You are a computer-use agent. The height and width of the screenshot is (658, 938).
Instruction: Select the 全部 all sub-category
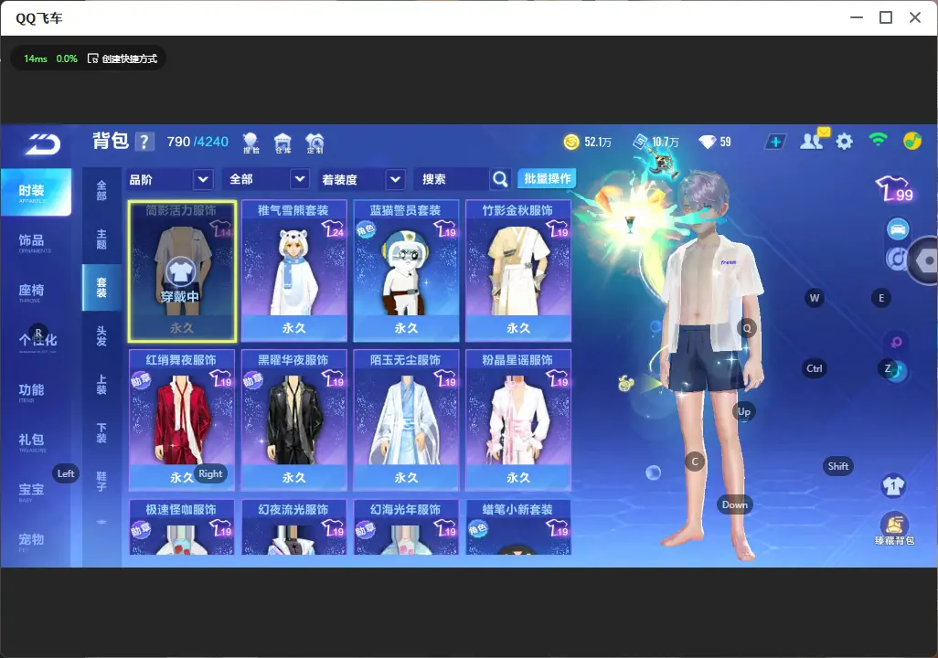point(101,191)
